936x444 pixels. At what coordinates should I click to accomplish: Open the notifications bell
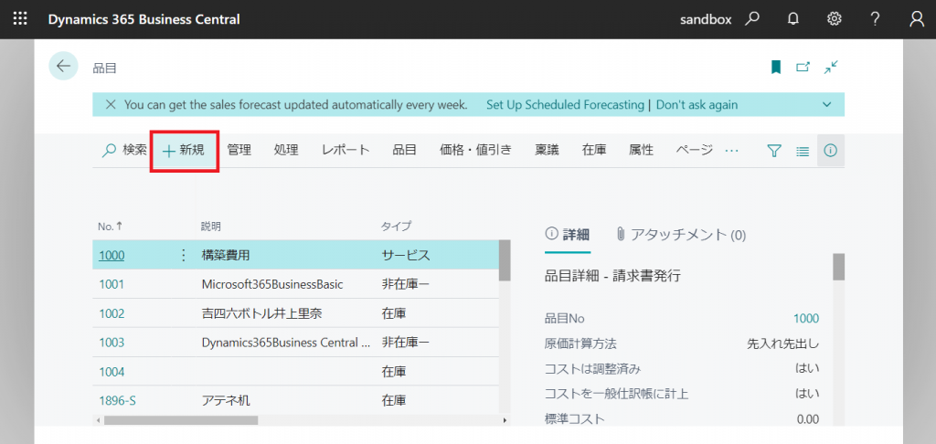[792, 19]
